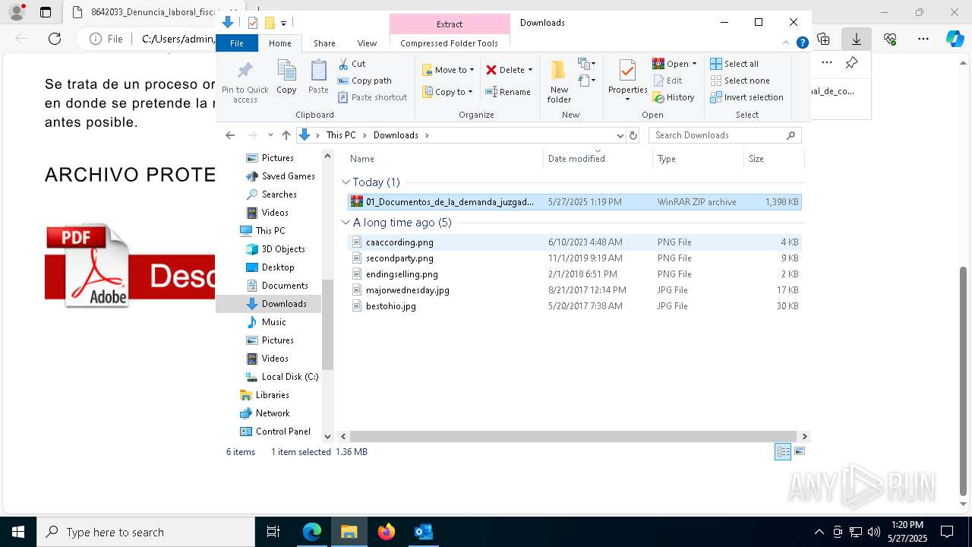
Task: Click Paste shortcut in ribbon
Action: click(372, 97)
